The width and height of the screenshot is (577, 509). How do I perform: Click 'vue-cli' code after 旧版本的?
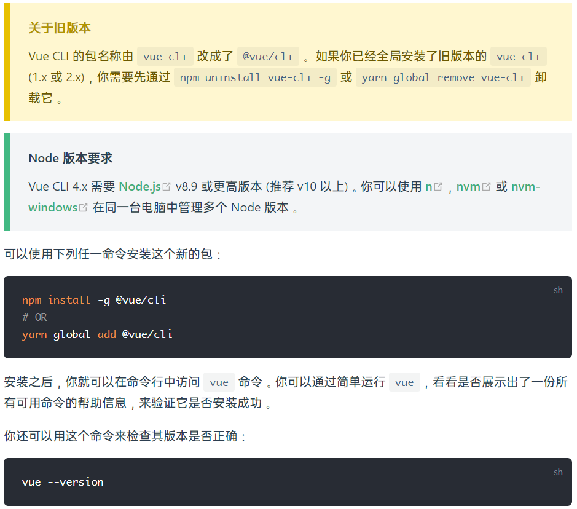(519, 57)
